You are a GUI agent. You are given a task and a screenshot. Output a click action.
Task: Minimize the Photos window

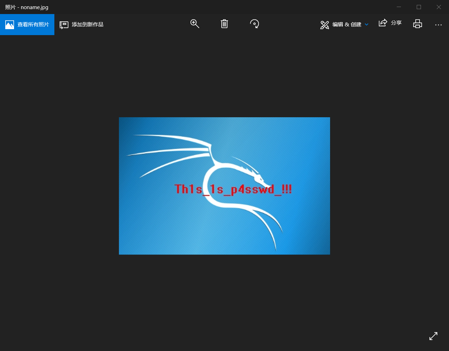tap(399, 7)
